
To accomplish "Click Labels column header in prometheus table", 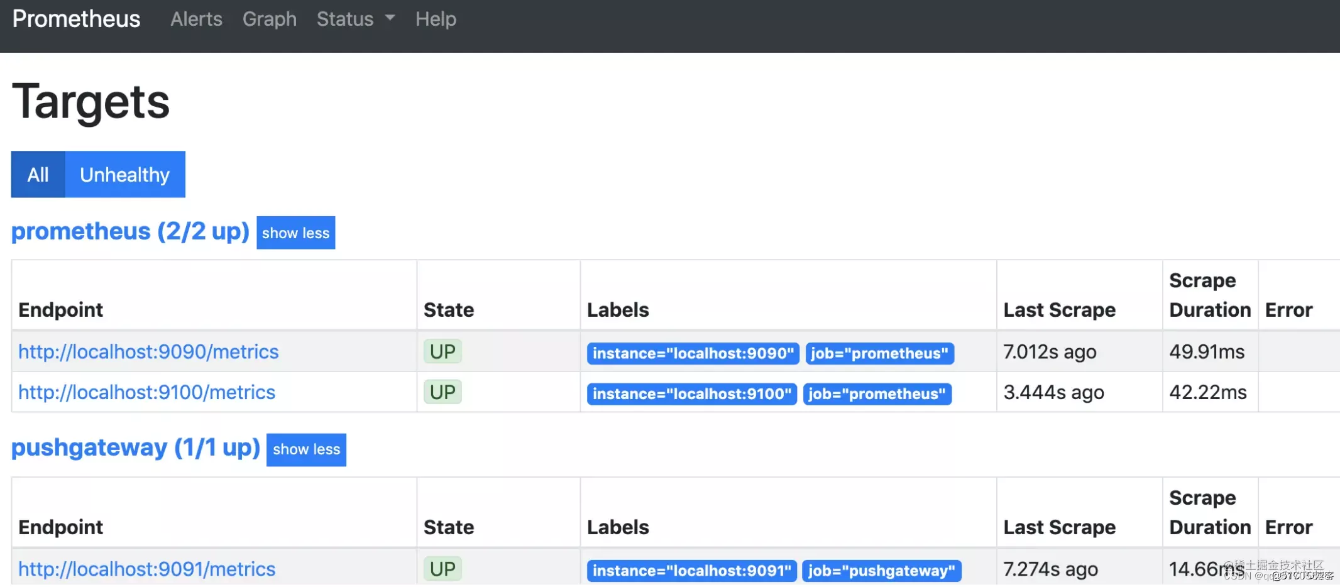I will tap(618, 310).
